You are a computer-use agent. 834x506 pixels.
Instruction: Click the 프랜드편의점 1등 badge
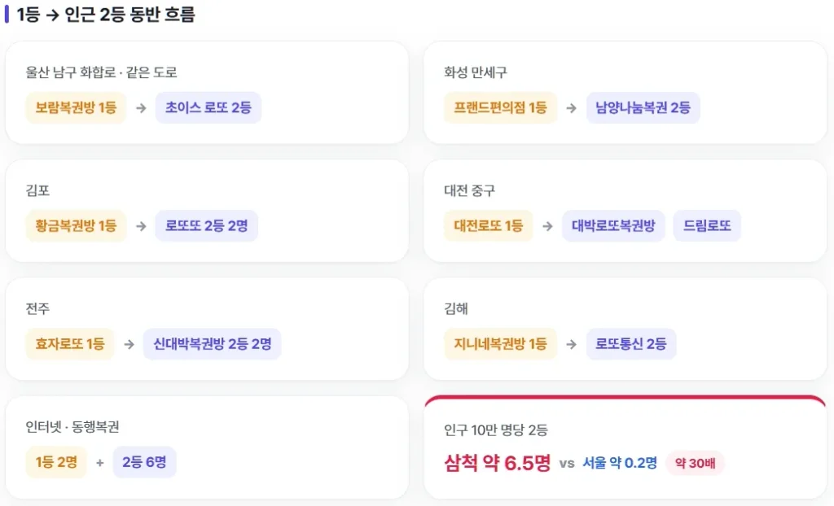point(500,108)
